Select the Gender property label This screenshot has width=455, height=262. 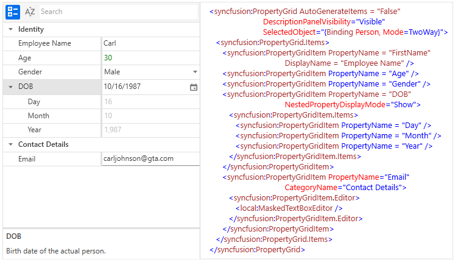(x=30, y=72)
